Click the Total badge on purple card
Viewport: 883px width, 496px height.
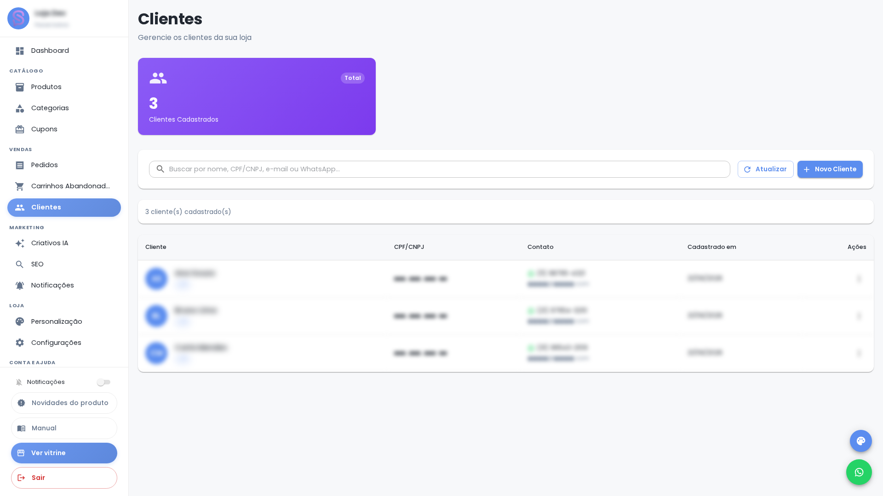coord(353,78)
